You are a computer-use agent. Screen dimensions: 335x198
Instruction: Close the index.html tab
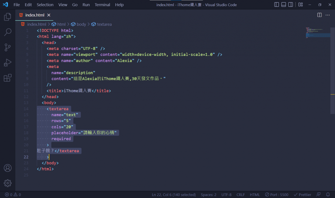49,15
